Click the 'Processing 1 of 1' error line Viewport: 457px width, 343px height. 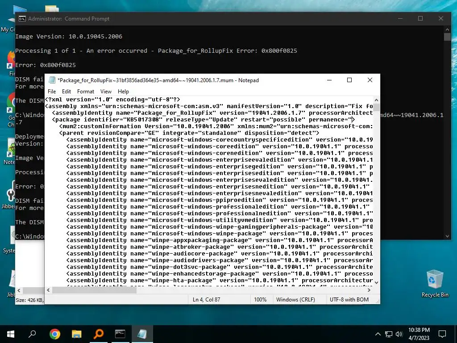[x=156, y=51]
